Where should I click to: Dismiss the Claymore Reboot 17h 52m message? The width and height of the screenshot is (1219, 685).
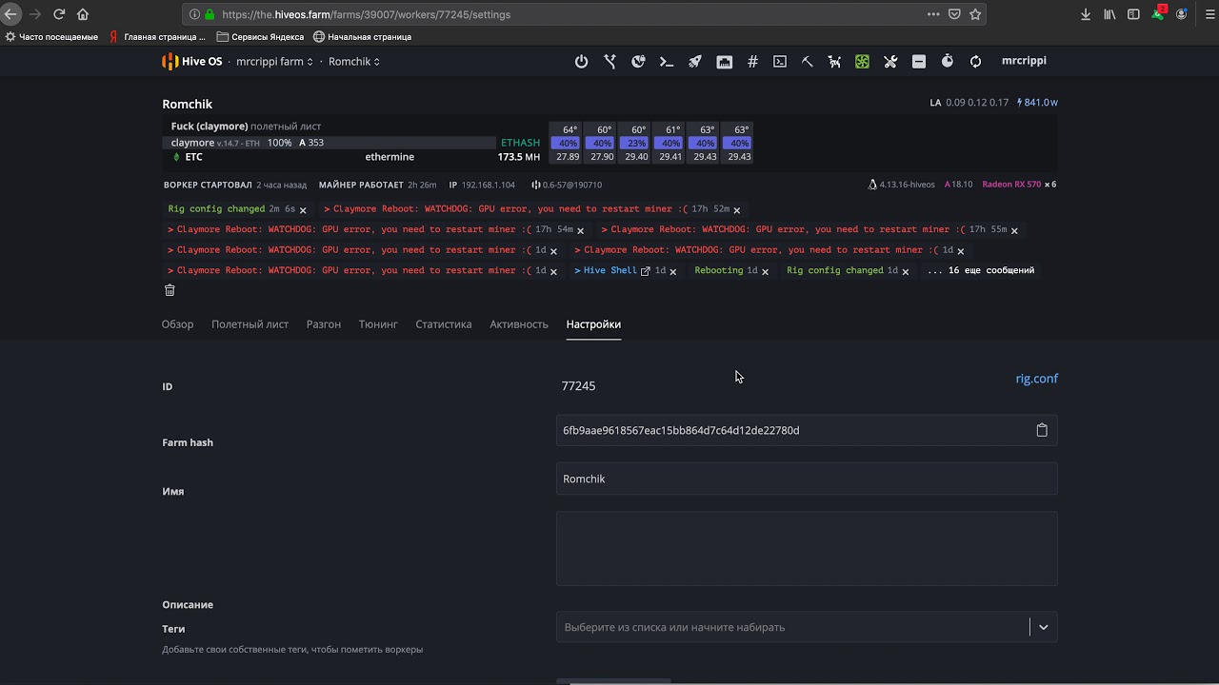click(x=736, y=210)
